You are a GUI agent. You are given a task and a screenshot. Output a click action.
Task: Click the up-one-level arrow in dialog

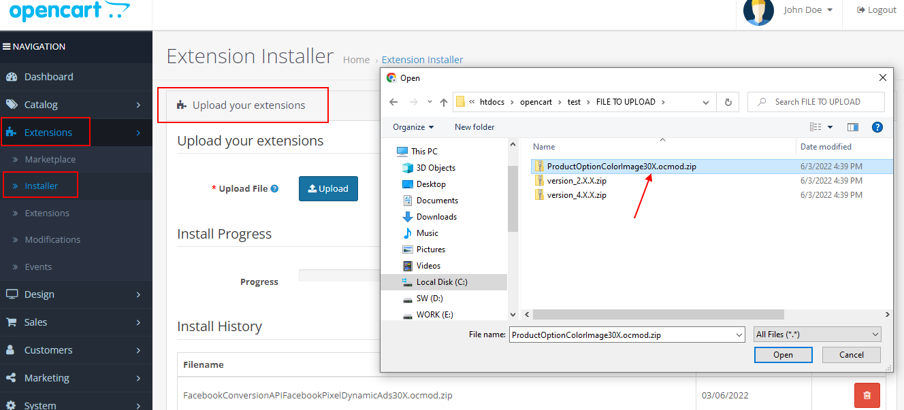pos(444,102)
